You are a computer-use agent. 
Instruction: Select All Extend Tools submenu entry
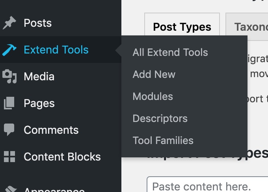170,52
